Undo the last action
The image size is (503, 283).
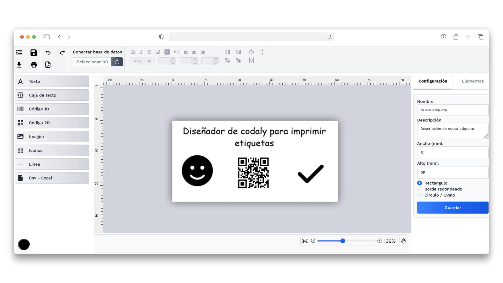pyautogui.click(x=48, y=53)
